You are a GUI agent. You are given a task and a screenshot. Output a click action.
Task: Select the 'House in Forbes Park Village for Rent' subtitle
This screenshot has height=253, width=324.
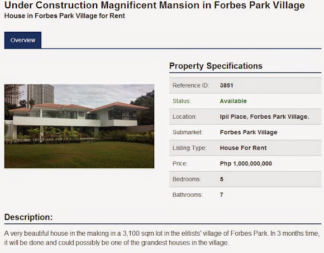click(x=64, y=16)
